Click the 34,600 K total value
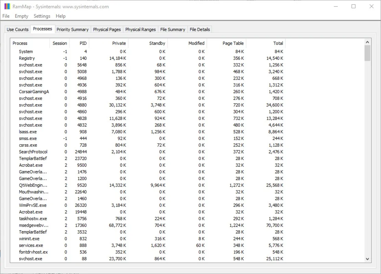The image size is (381, 274). (275, 105)
